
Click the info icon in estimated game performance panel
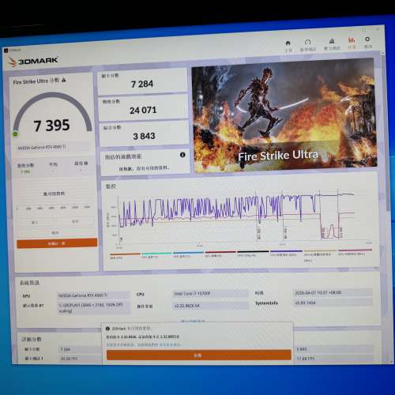point(182,155)
